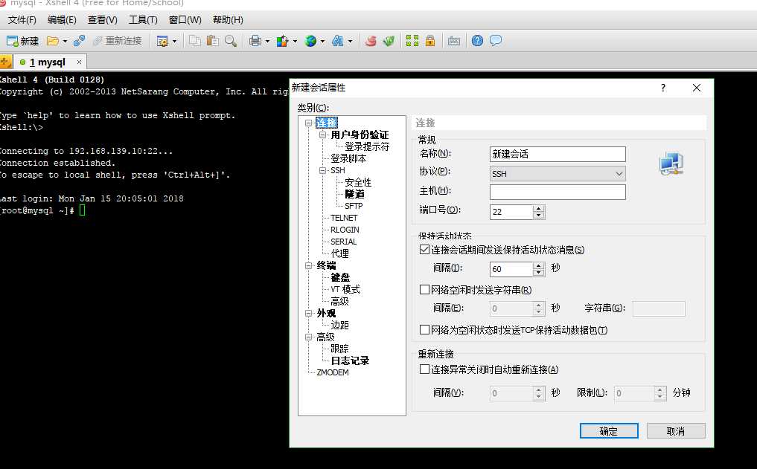757x469 pixels.
Task: Open the 编辑(E) menu
Action: tap(62, 20)
